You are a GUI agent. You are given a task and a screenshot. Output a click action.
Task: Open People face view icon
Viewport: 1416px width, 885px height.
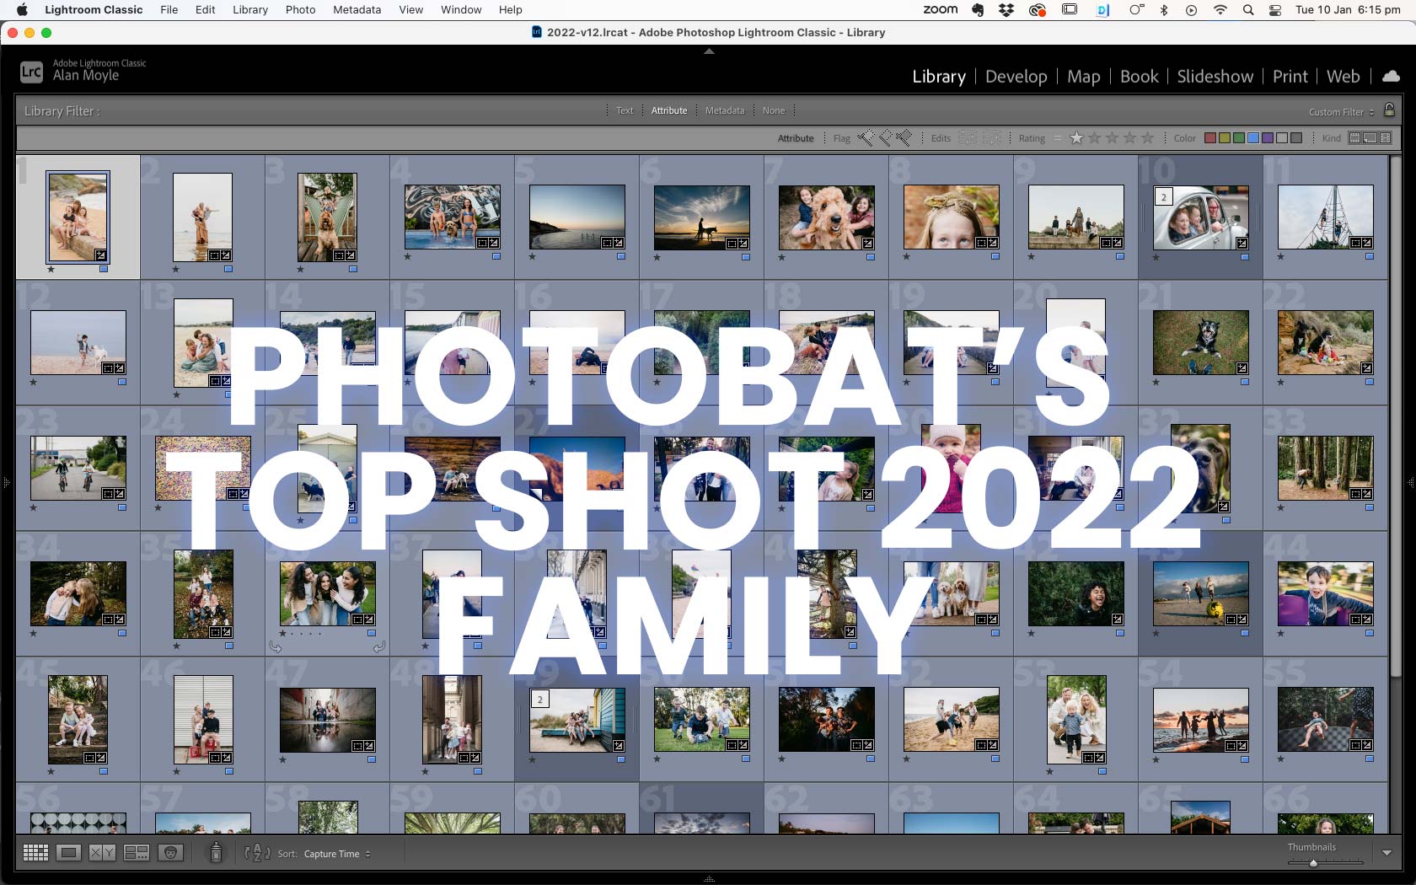click(171, 853)
